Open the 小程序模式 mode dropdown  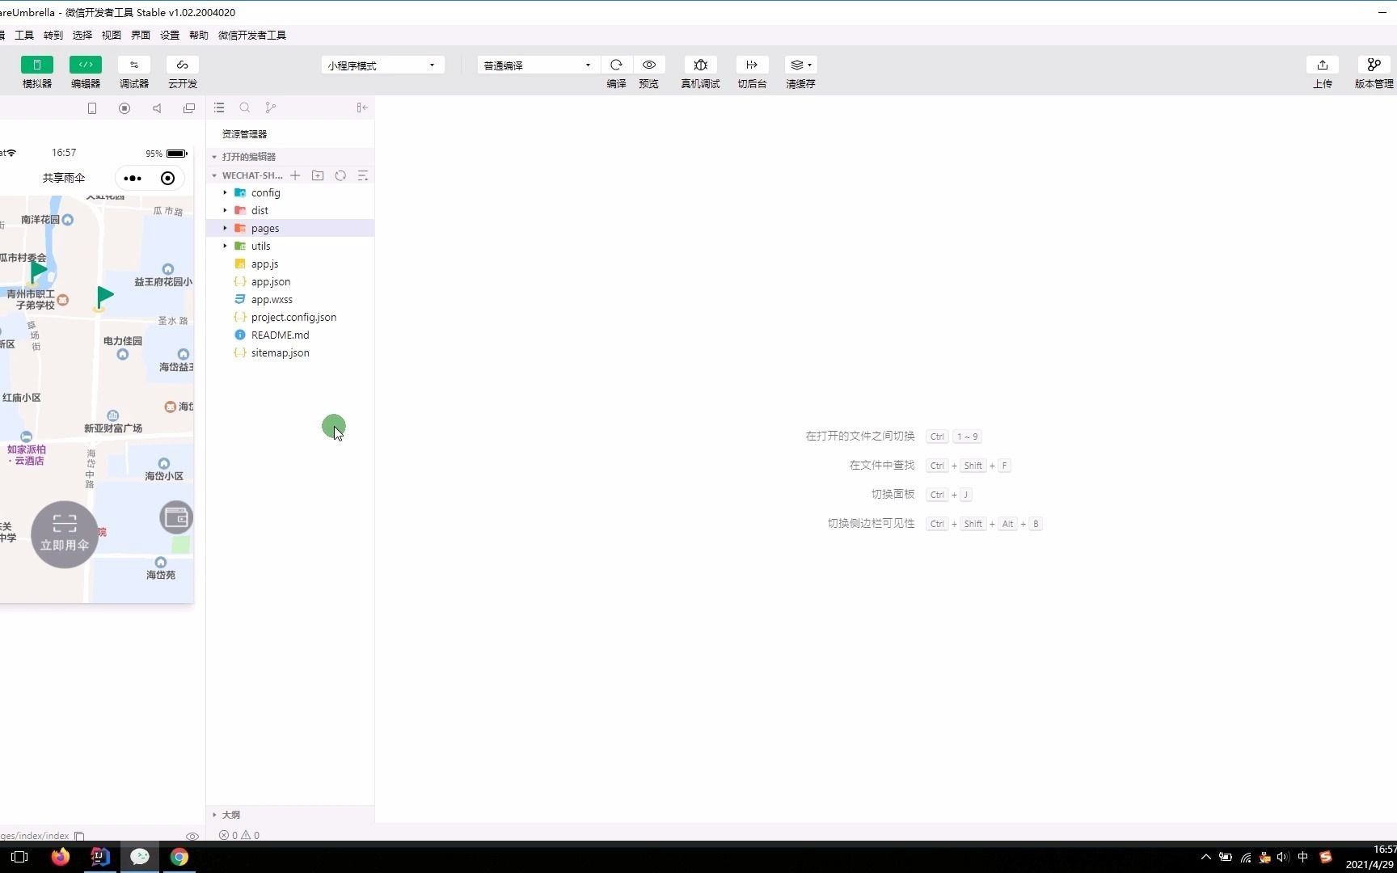[382, 65]
